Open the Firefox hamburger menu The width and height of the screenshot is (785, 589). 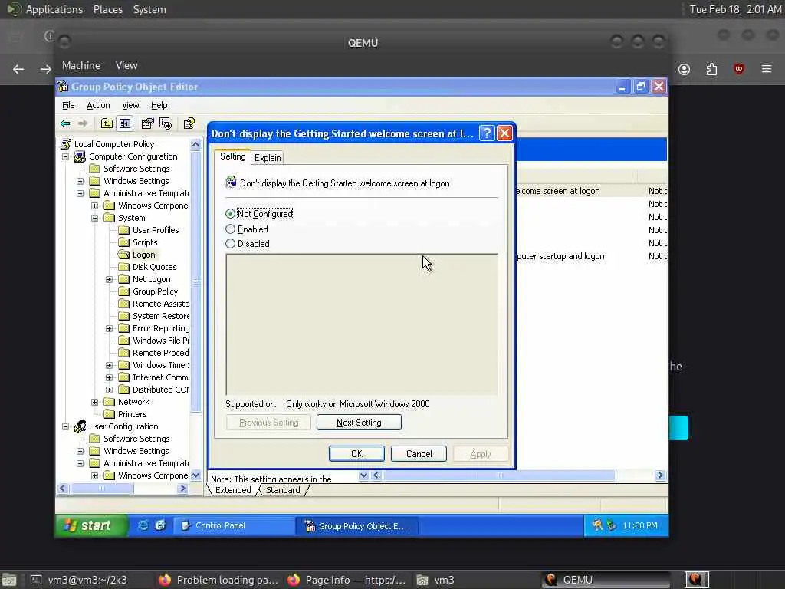click(767, 69)
